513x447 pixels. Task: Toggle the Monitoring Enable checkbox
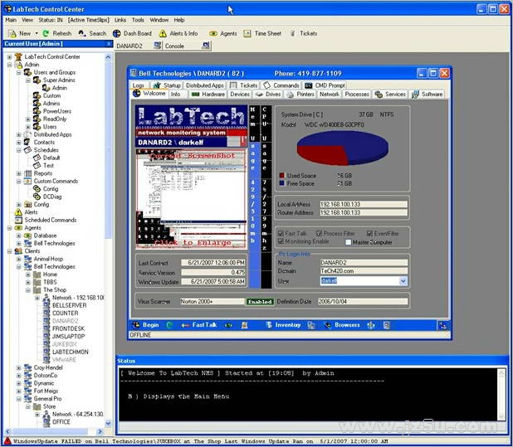(x=281, y=241)
